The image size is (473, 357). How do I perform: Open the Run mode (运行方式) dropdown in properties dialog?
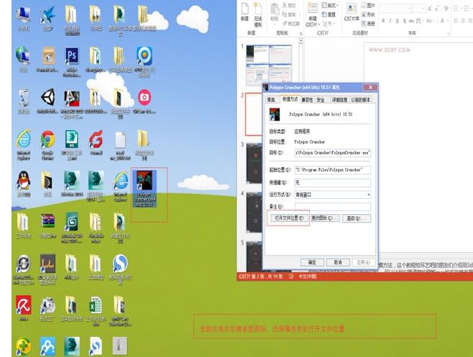click(368, 195)
